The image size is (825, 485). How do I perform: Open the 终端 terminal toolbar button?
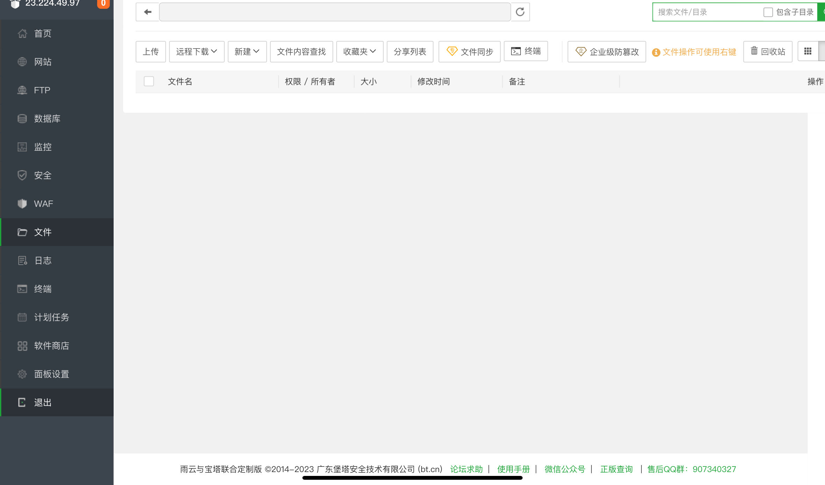coord(526,51)
